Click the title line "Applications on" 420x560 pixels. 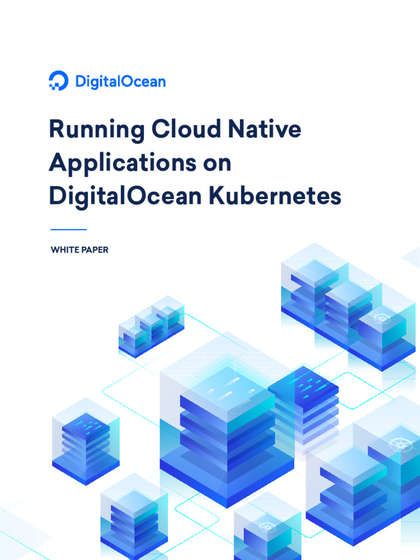tap(140, 163)
